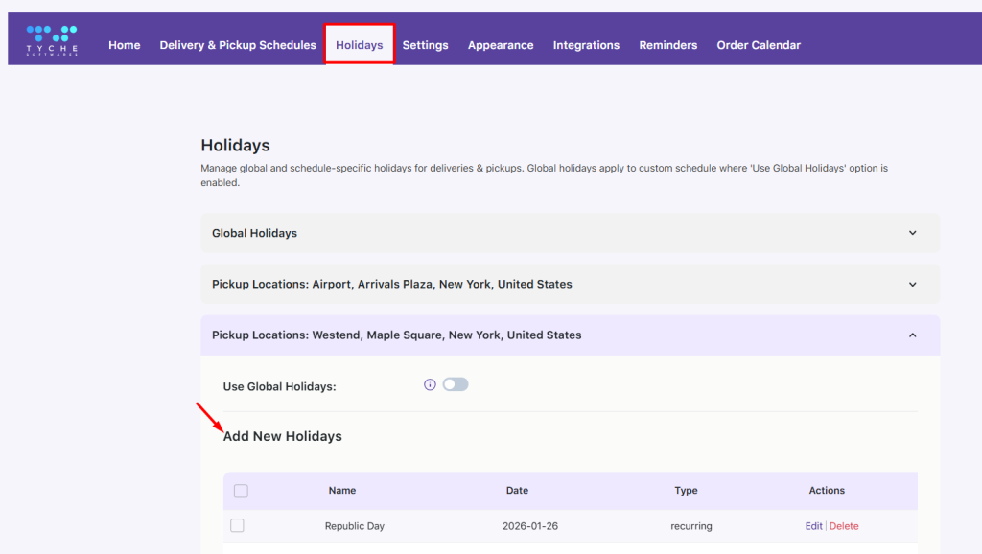This screenshot has height=554, width=982.
Task: Select the Republic Day row checkbox
Action: [x=240, y=525]
